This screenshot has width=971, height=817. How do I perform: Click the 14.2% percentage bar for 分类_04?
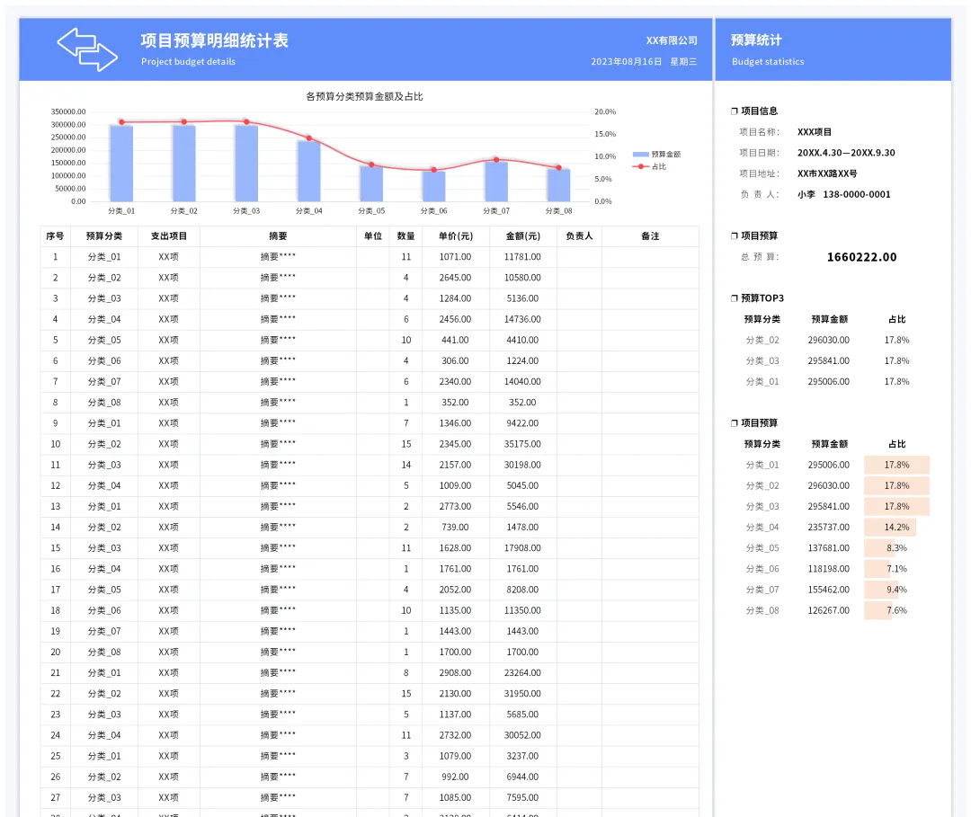tap(890, 528)
